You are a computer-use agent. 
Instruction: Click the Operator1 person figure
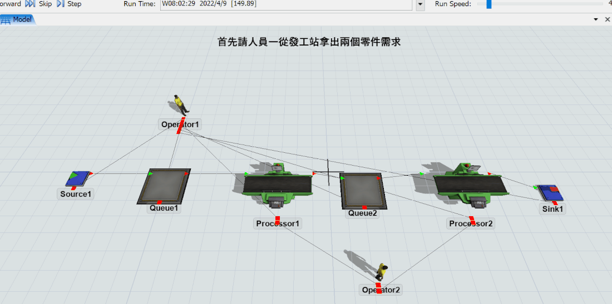(179, 105)
